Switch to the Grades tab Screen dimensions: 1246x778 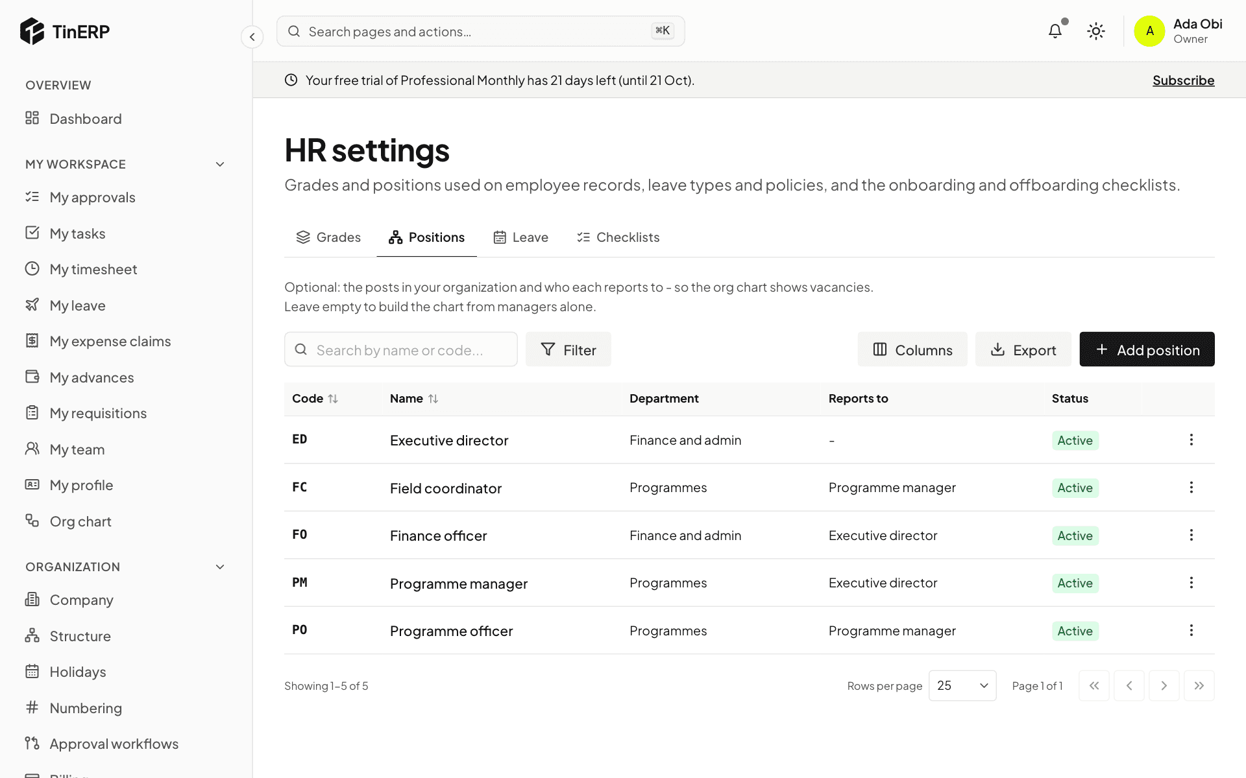pyautogui.click(x=328, y=237)
